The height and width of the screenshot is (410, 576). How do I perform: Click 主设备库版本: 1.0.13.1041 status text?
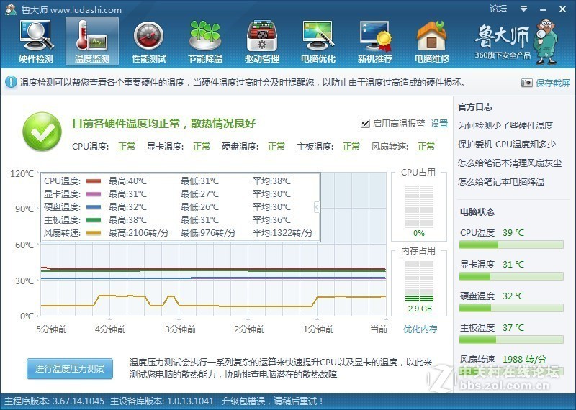pos(162,401)
